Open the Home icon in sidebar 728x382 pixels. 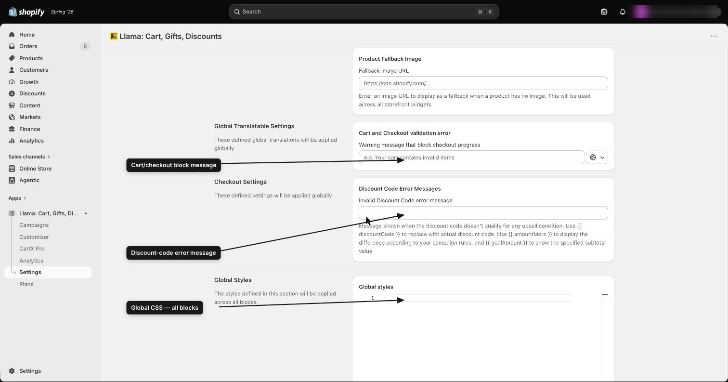pyautogui.click(x=12, y=35)
